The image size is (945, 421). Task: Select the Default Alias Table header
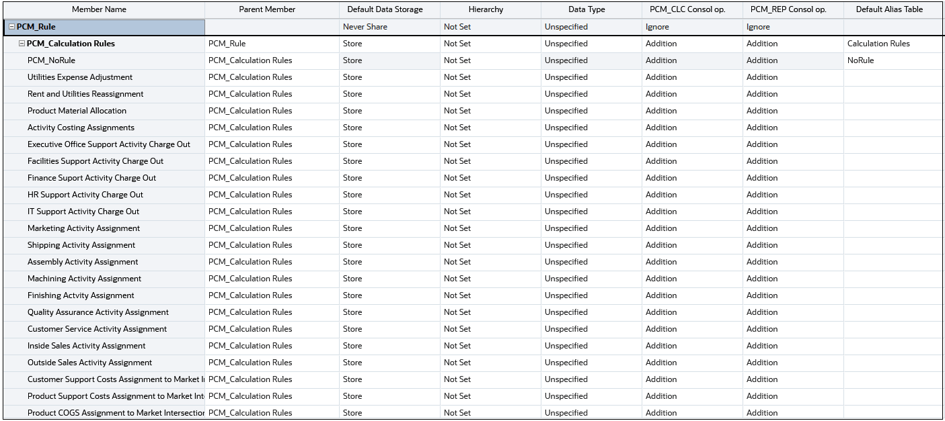889,9
